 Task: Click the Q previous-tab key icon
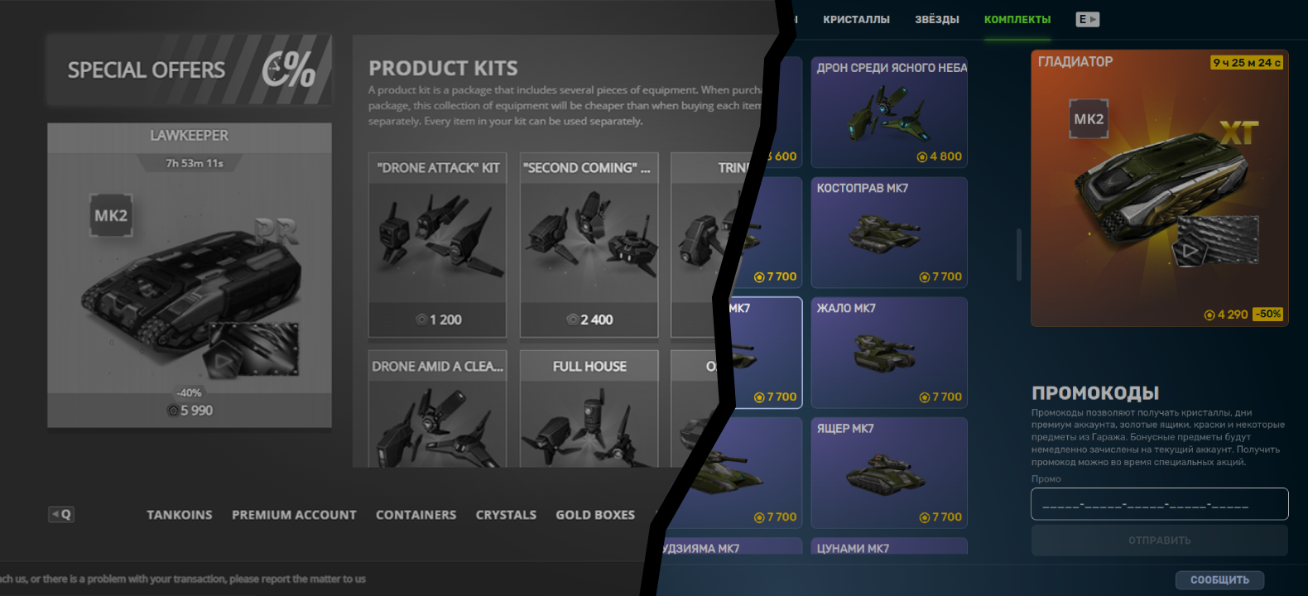pyautogui.click(x=61, y=514)
